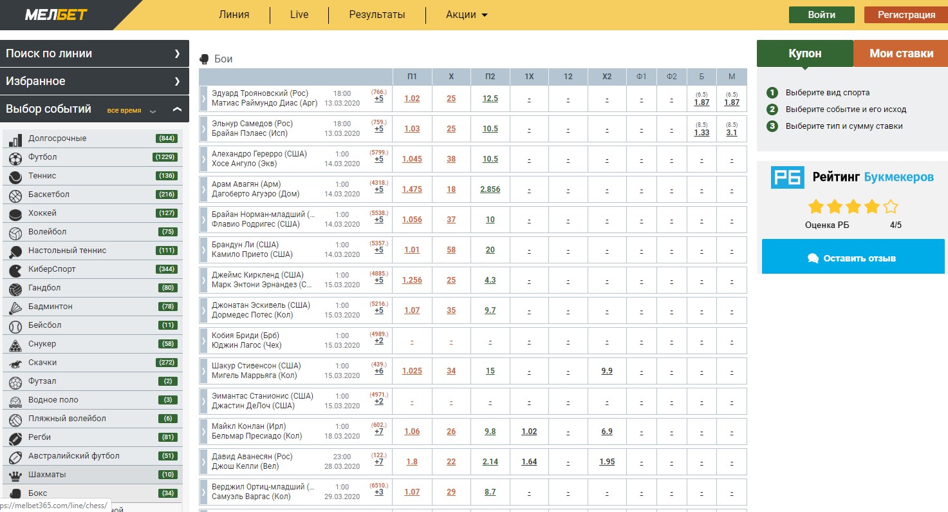Click the Football sport icon in sidebar
948x512 pixels.
click(15, 157)
